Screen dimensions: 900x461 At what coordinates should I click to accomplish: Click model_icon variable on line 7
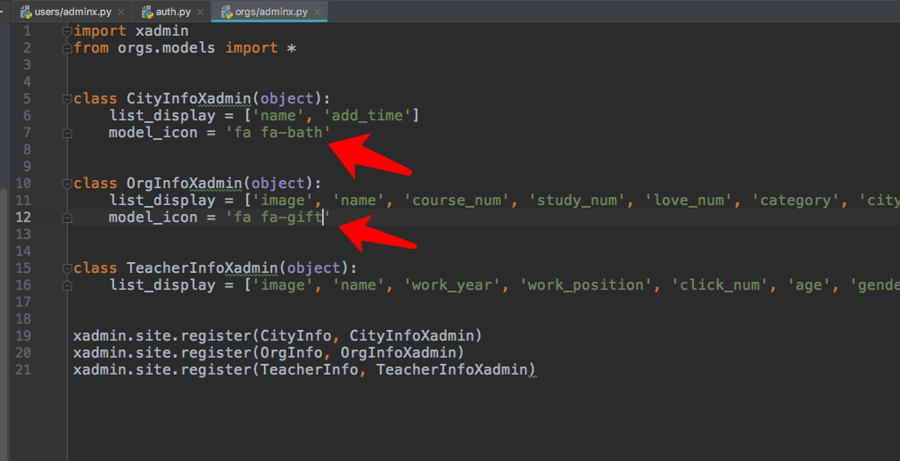153,133
